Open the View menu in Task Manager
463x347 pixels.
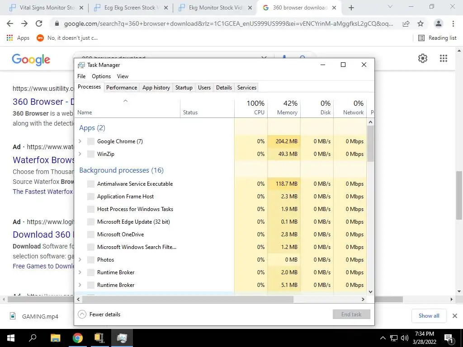pyautogui.click(x=123, y=76)
